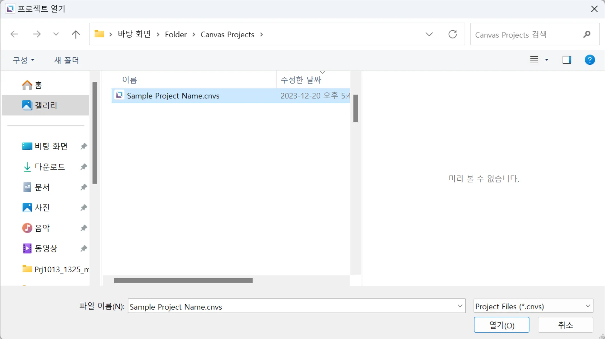The image size is (605, 339).
Task: Click the search magnifier icon
Action: [587, 35]
